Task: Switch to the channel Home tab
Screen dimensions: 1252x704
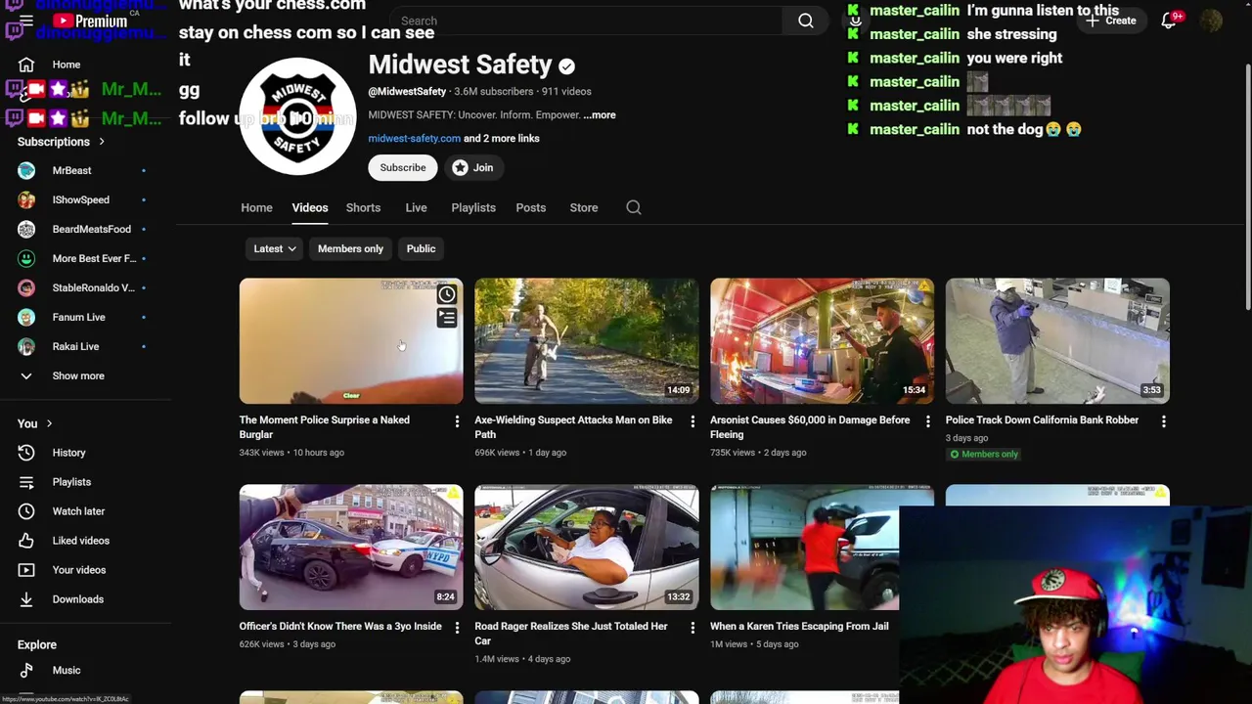Action: pyautogui.click(x=256, y=207)
